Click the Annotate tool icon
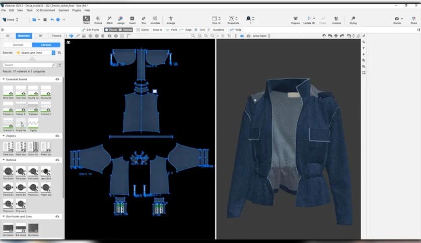 pyautogui.click(x=155, y=20)
